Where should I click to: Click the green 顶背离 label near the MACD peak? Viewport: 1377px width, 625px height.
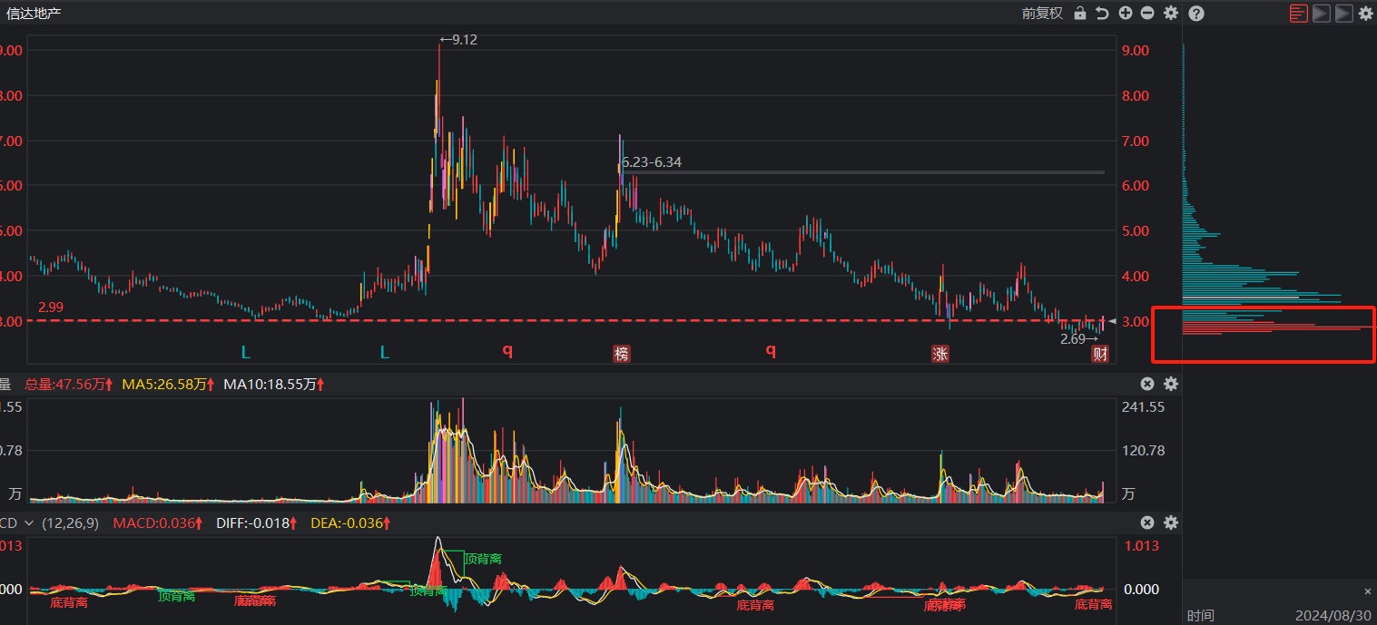click(483, 559)
